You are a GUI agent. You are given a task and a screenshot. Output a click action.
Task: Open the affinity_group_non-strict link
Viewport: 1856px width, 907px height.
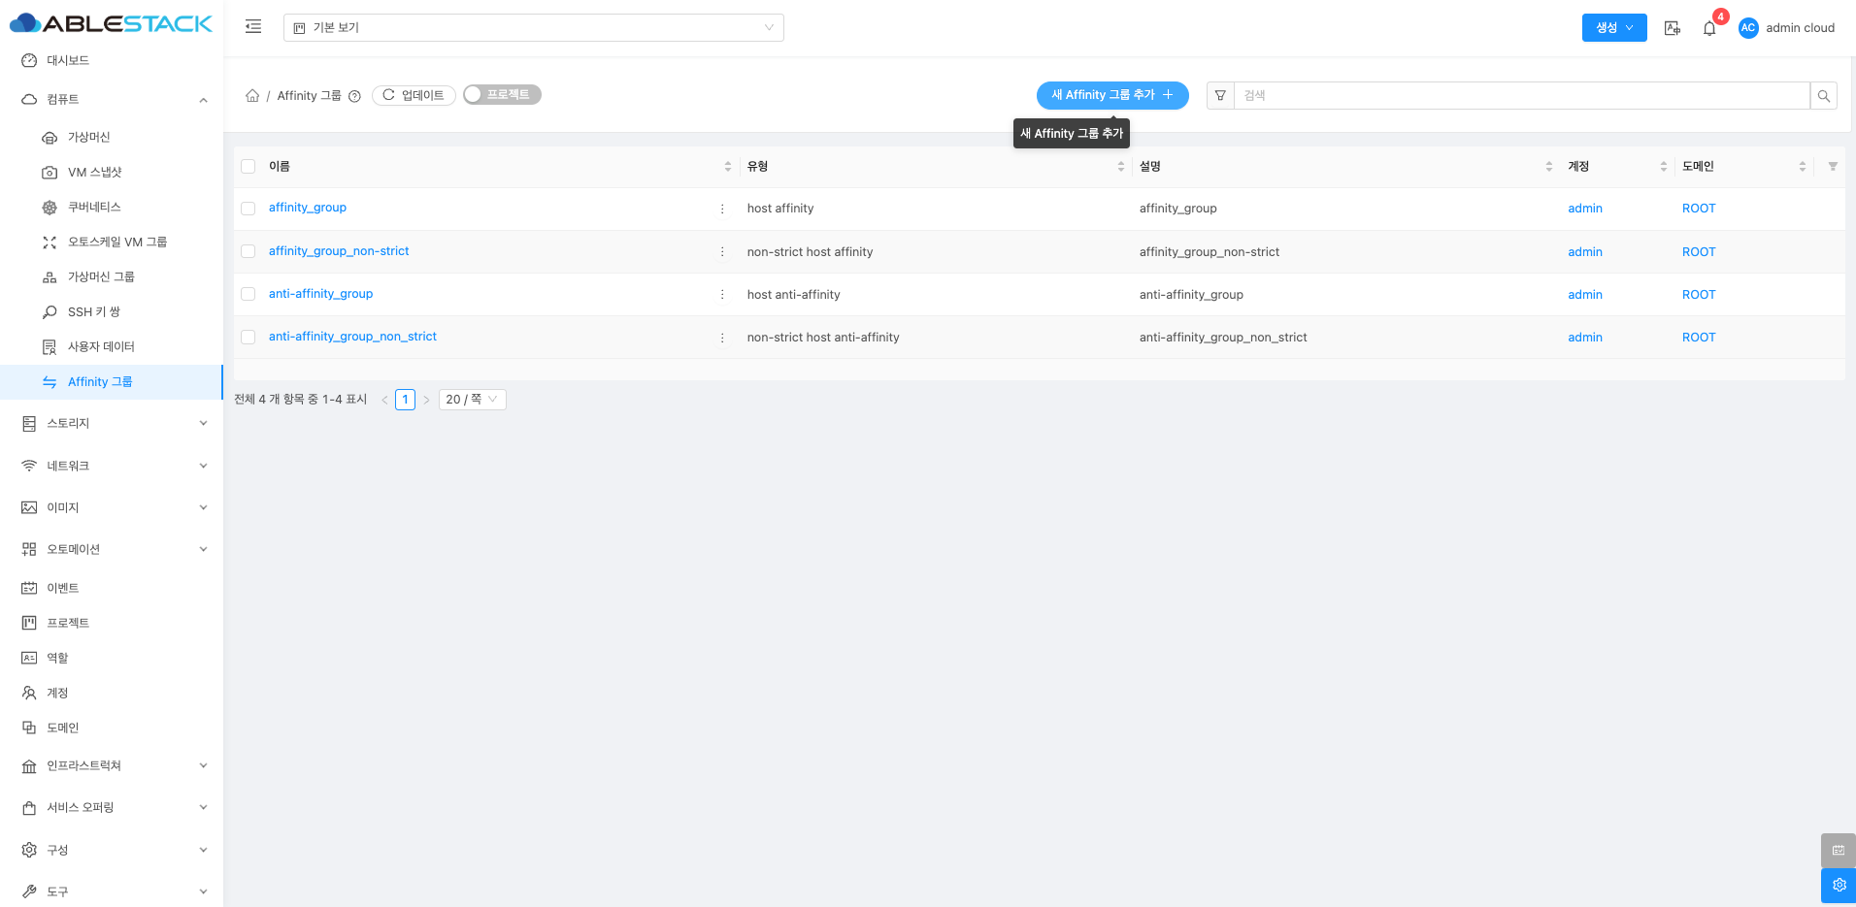[x=339, y=251]
